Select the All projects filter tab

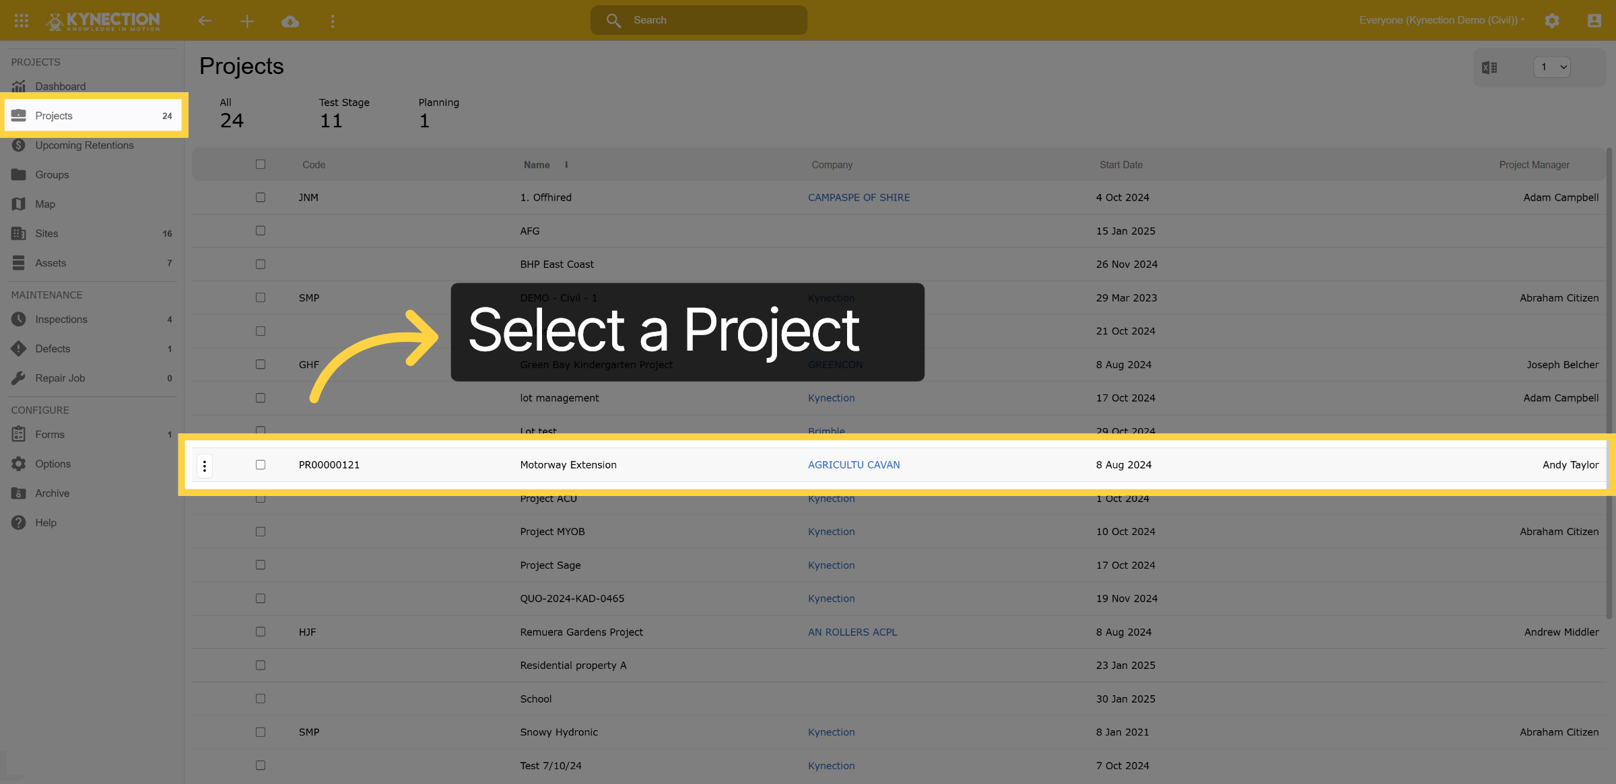[231, 113]
